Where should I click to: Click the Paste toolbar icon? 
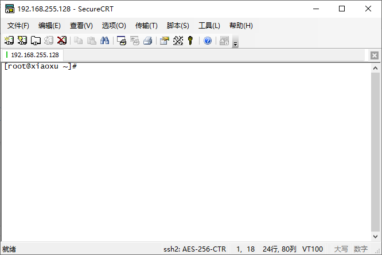tap(92, 41)
